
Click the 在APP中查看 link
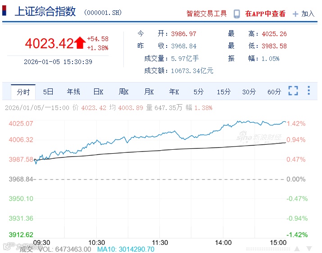coord(265,14)
